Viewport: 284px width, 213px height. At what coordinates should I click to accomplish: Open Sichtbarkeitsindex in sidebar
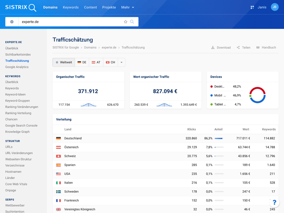pos(18,55)
